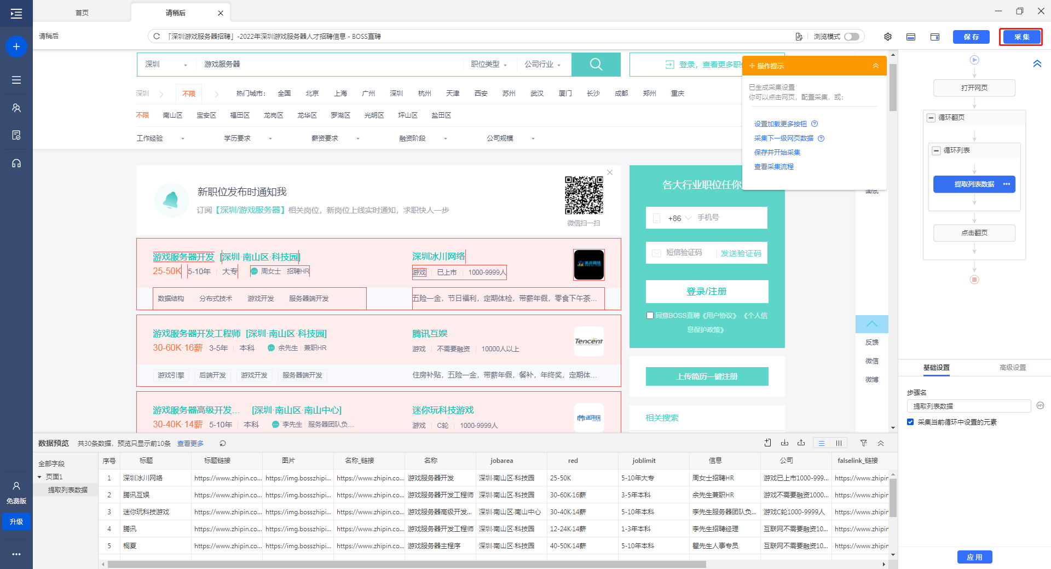
Task: Click the upload icon in data preview toolbar
Action: 801,443
